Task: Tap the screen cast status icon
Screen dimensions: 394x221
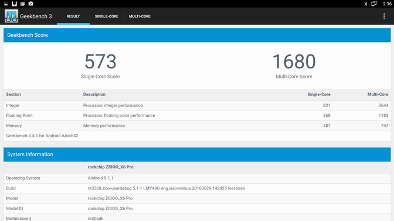Action: 374,4
